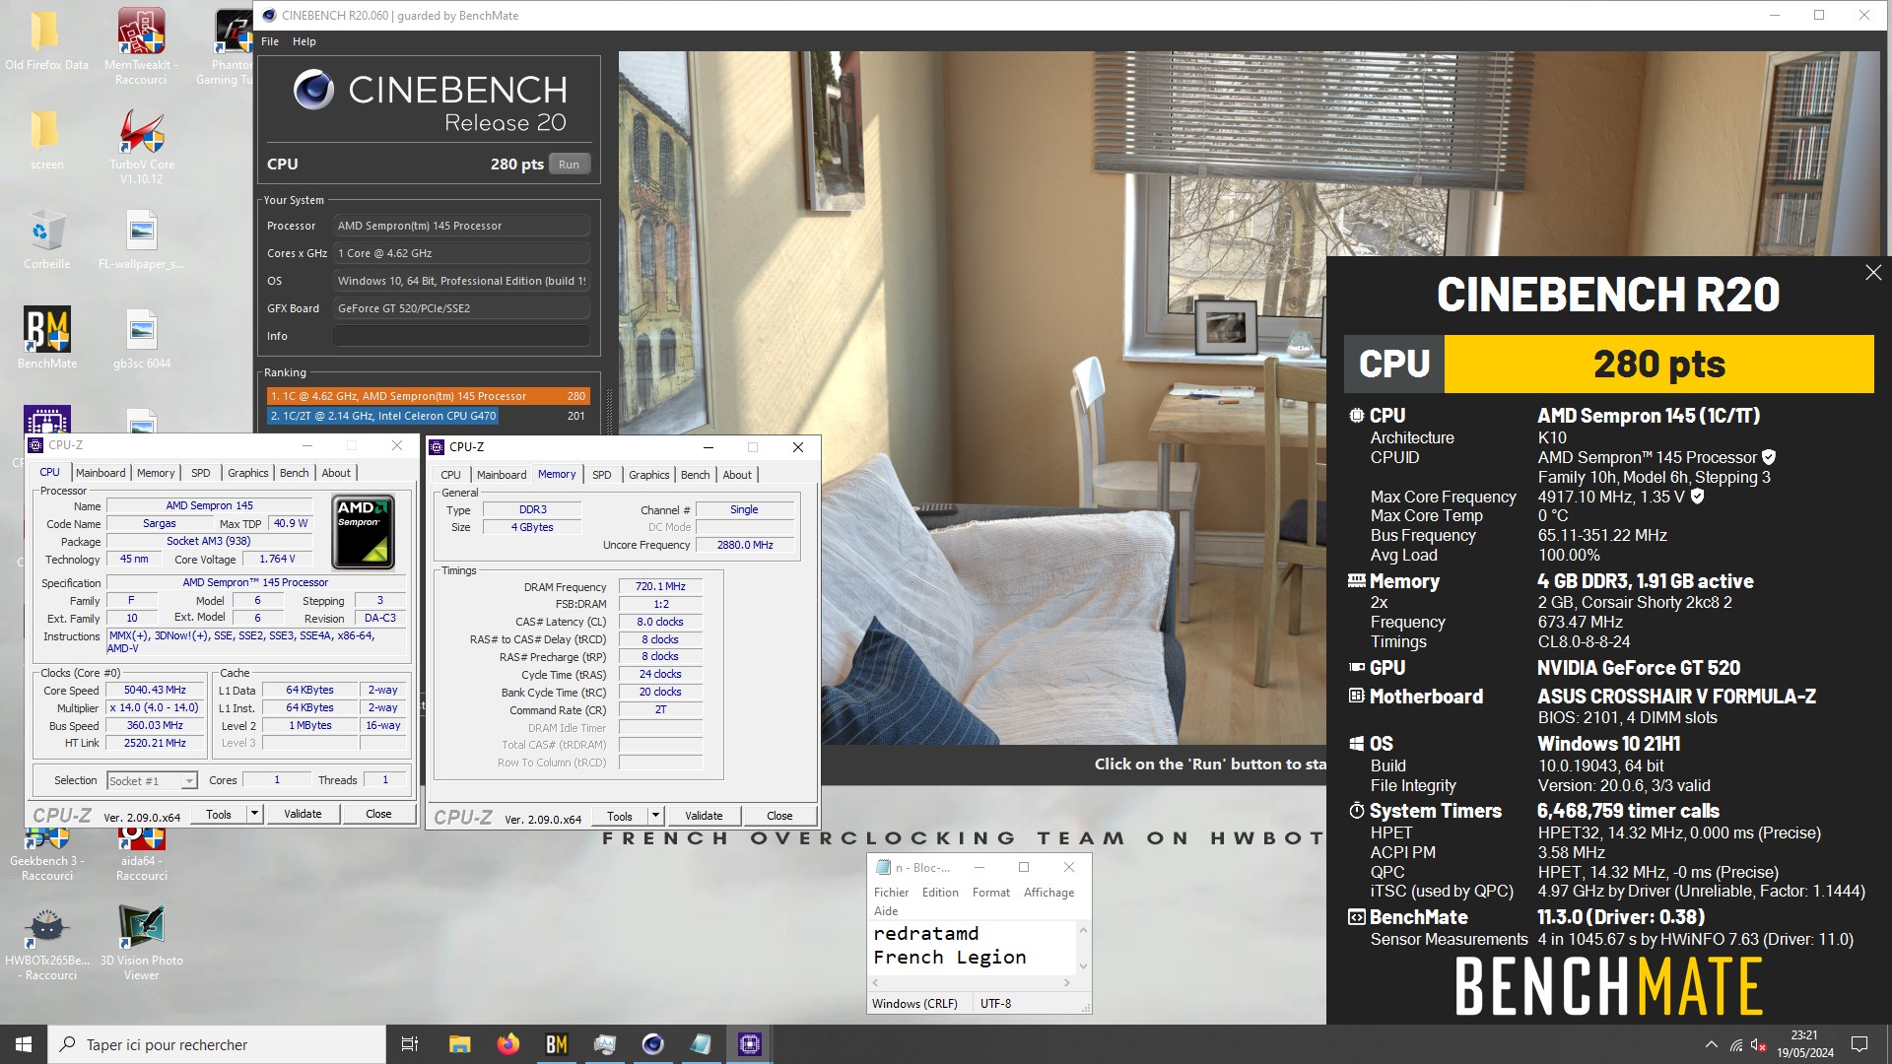The width and height of the screenshot is (1892, 1064).
Task: Show hidden system tray icons
Action: pyautogui.click(x=1712, y=1044)
